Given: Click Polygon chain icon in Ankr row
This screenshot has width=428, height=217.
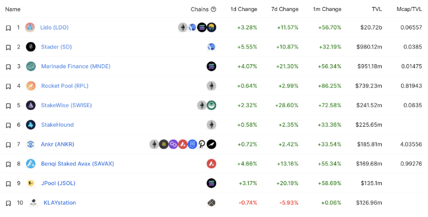Looking at the screenshot, I should coord(174,144).
